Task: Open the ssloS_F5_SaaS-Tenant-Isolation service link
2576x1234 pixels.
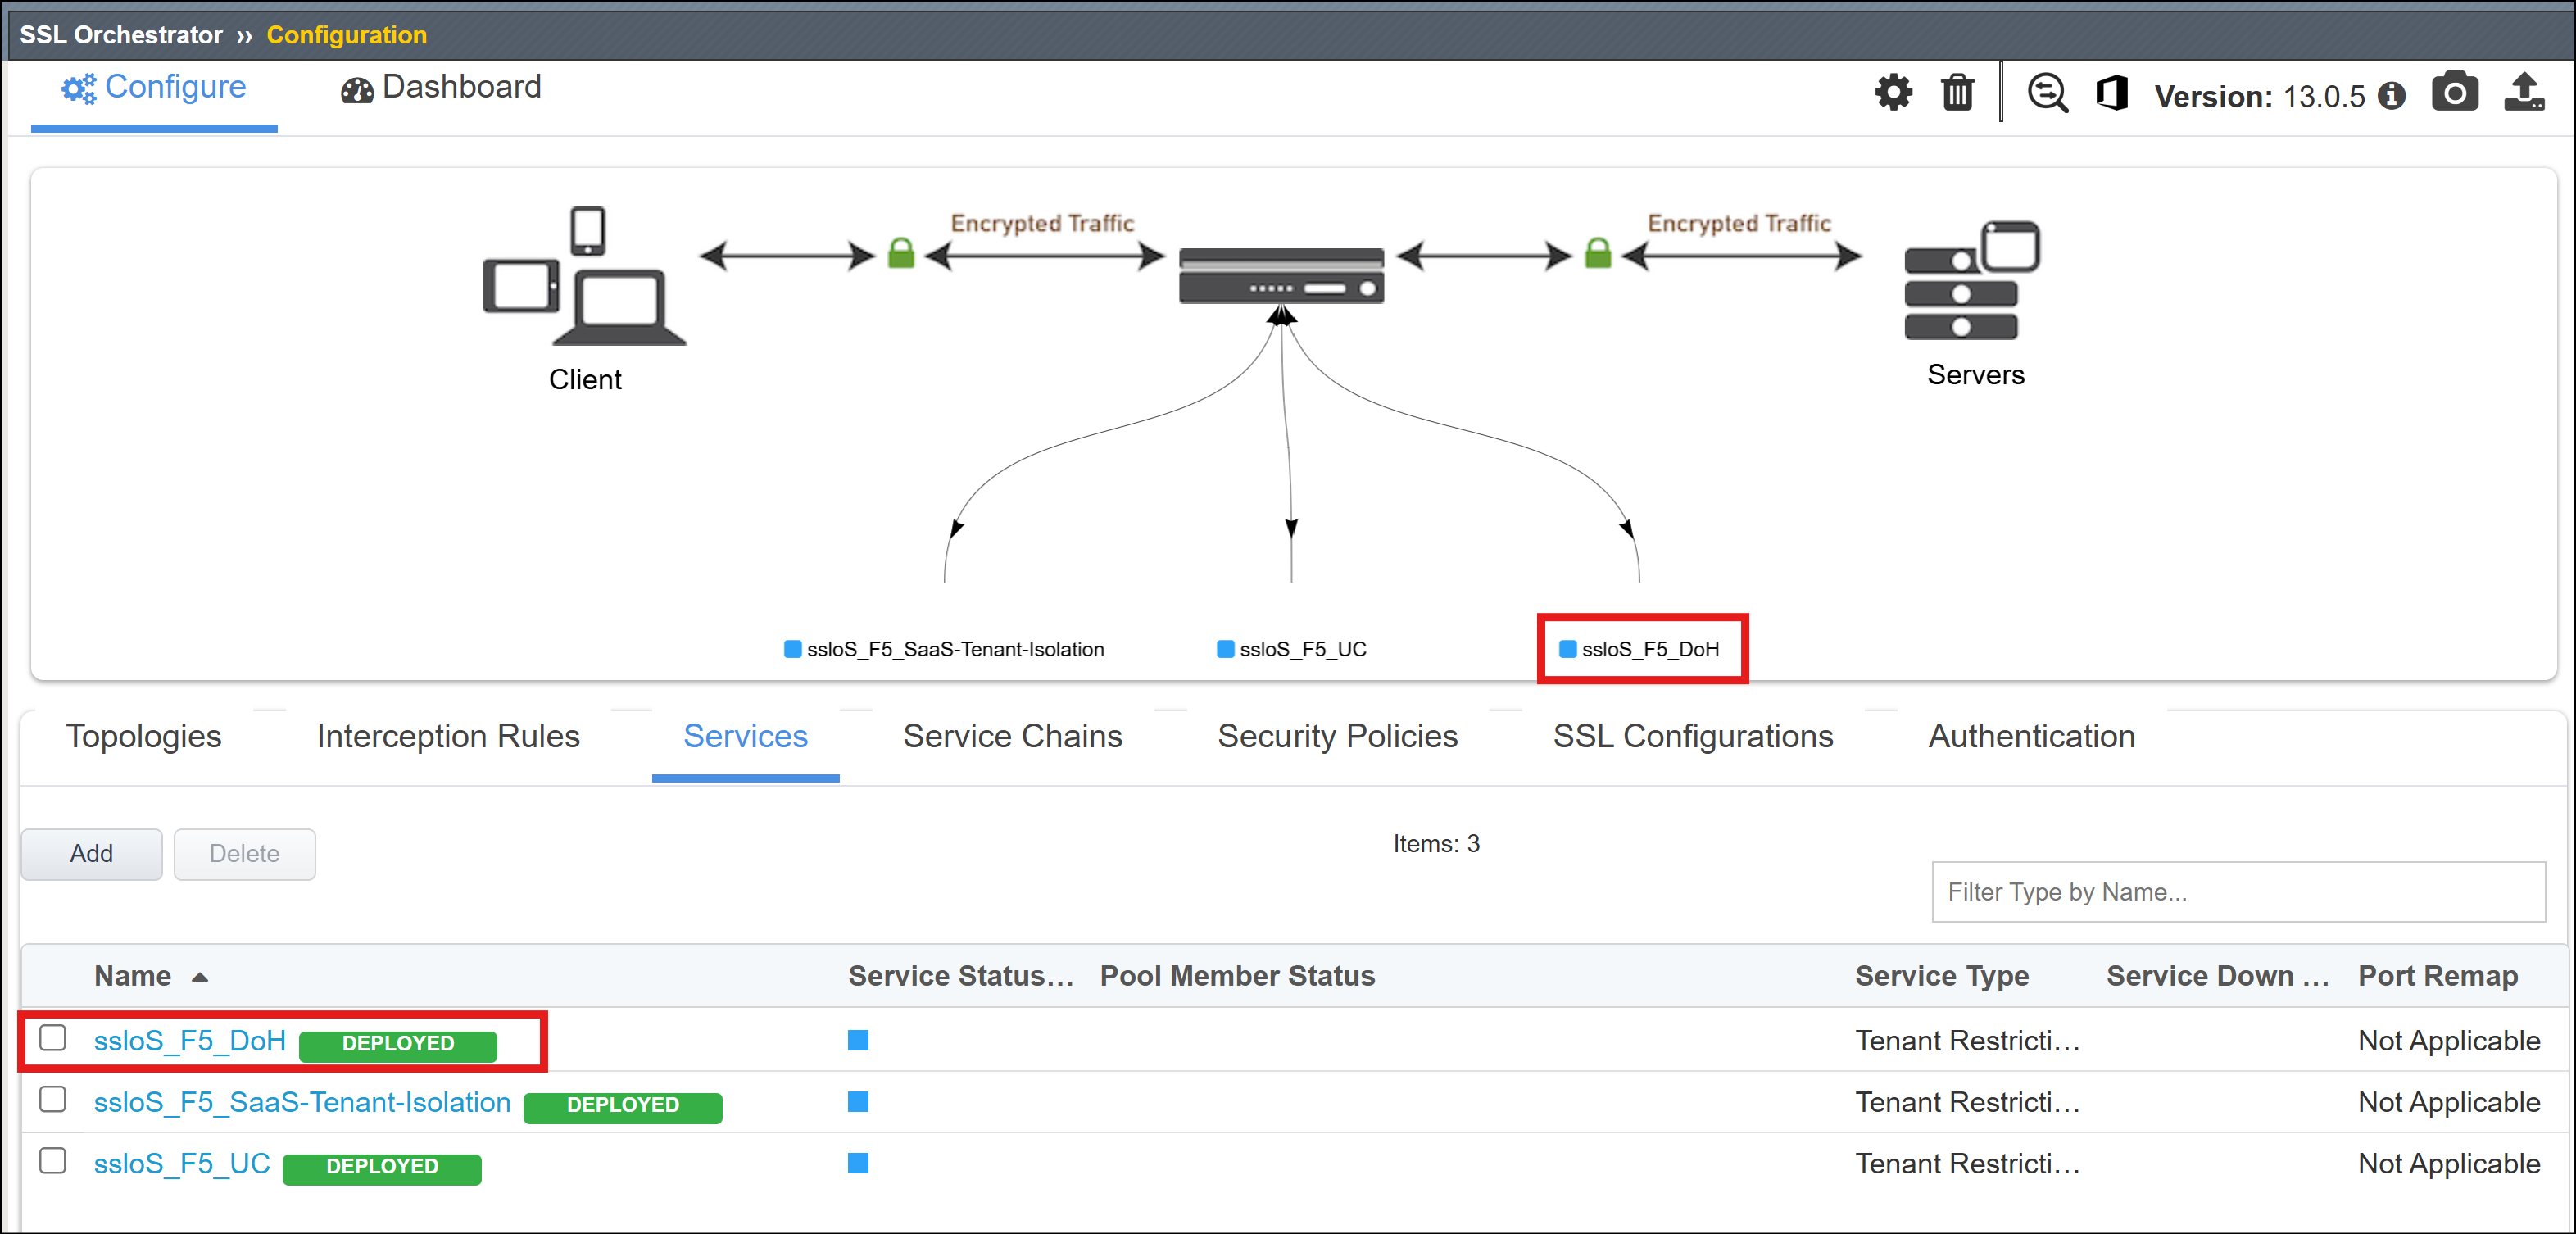Action: pos(302,1102)
